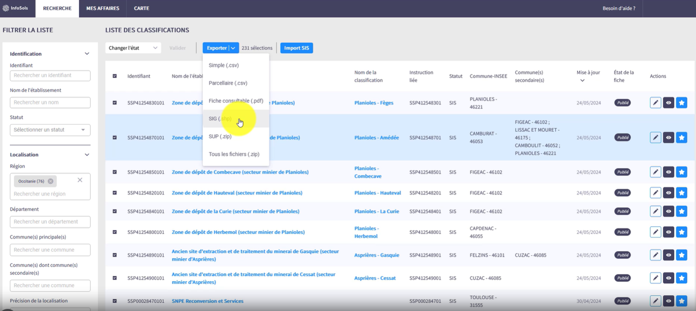The width and height of the screenshot is (696, 311).
Task: Choose SIG (.shp) export option
Action: [236, 119]
